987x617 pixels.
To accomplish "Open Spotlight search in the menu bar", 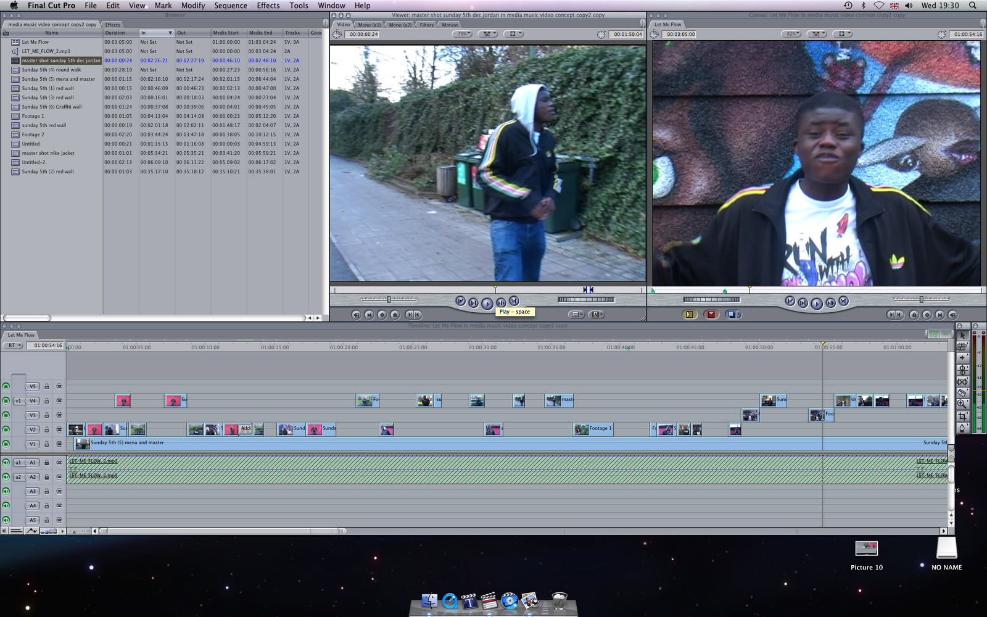I will [973, 6].
